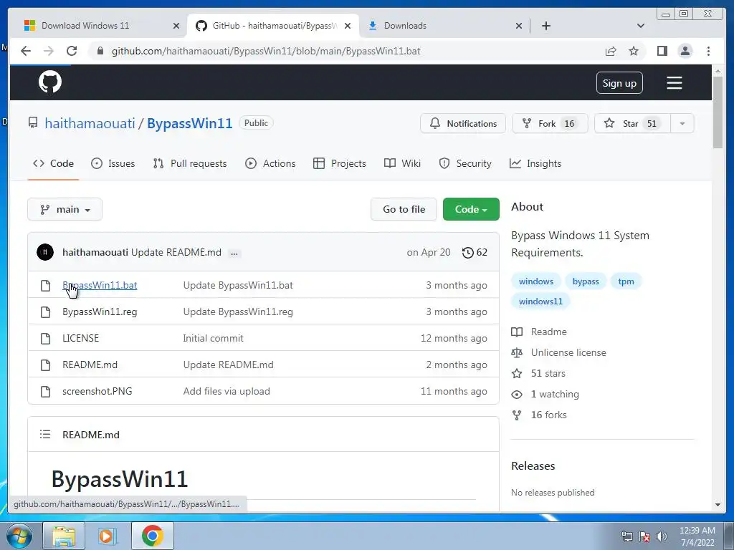Go back to previous page
734x550 pixels.
point(26,51)
